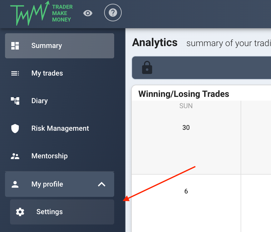Click the My profile person icon
Image resolution: width=271 pixels, height=232 pixels.
click(x=15, y=184)
